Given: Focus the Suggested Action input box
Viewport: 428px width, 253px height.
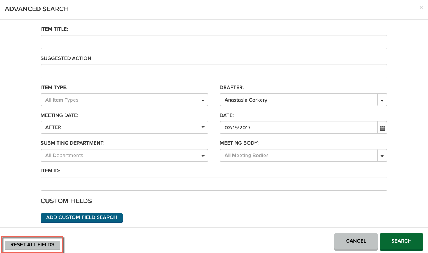Looking at the screenshot, I should click(214, 71).
